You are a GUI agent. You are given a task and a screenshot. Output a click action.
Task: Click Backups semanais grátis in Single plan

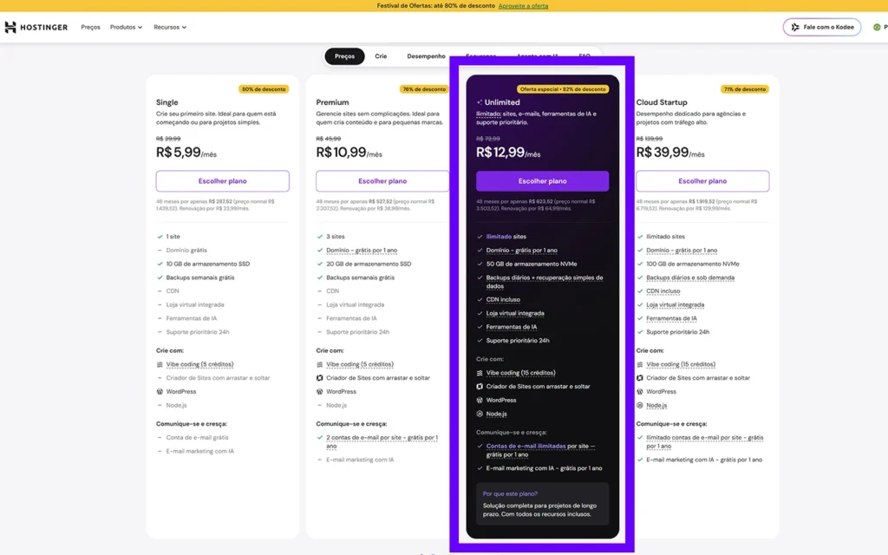(200, 277)
